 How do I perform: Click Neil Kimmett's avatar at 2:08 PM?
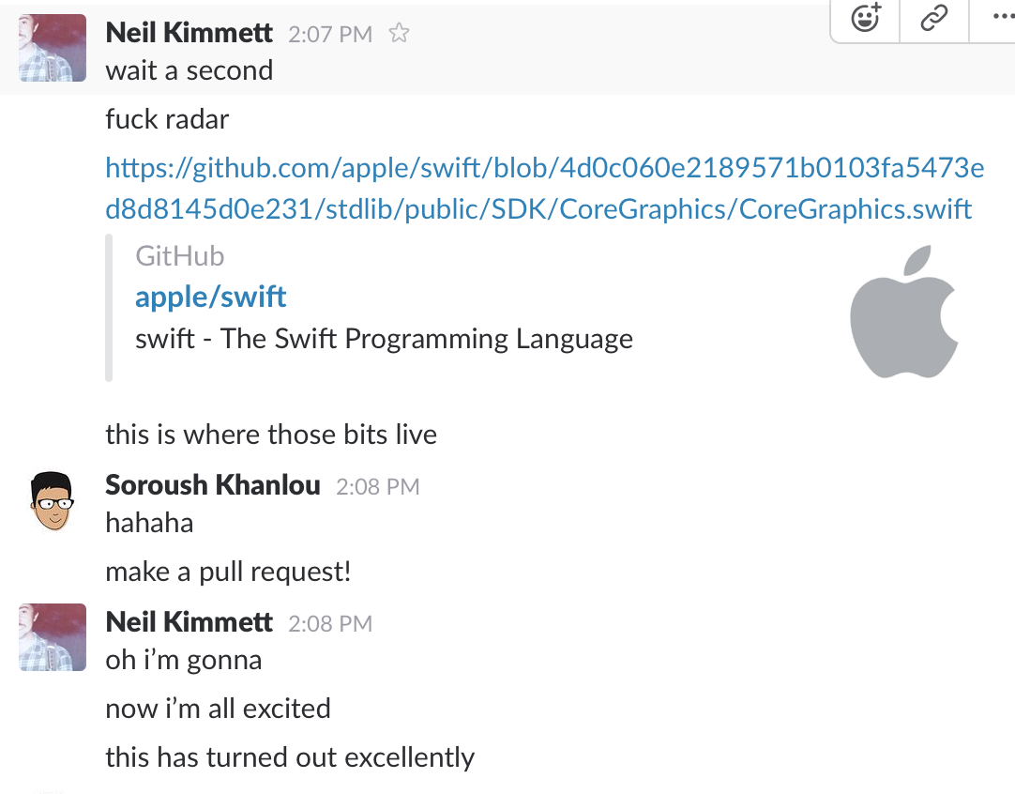click(53, 637)
